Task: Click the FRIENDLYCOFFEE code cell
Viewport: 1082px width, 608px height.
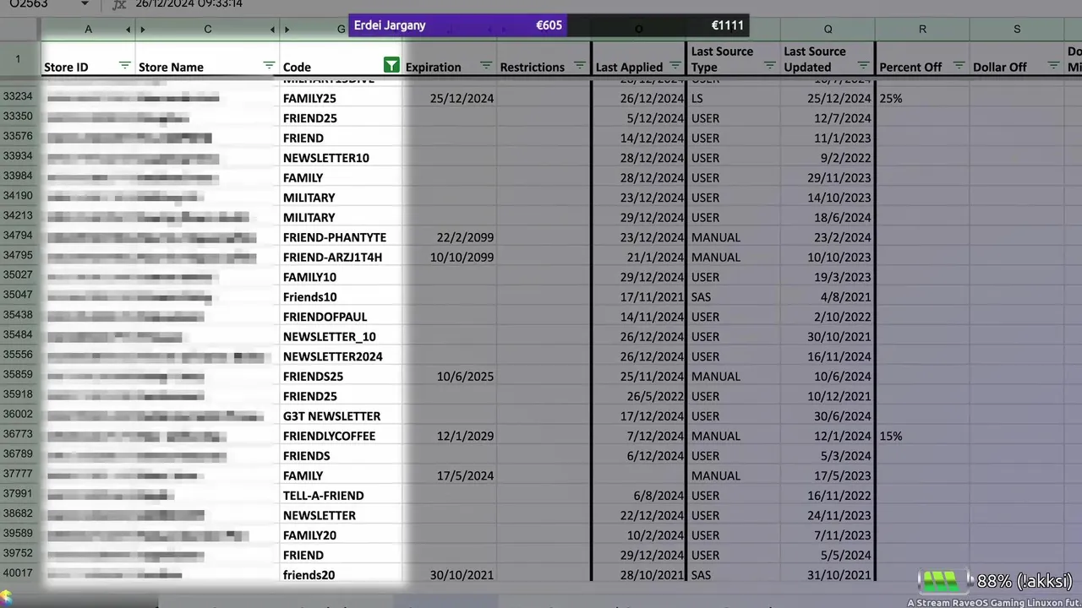Action: (x=341, y=436)
